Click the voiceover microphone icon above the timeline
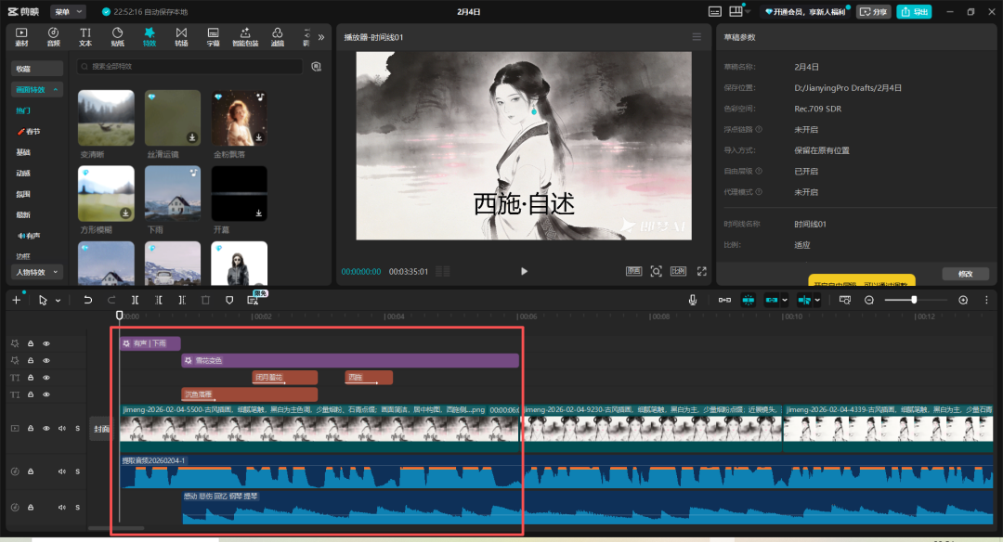Screen dimensions: 1003x542 (x=694, y=299)
